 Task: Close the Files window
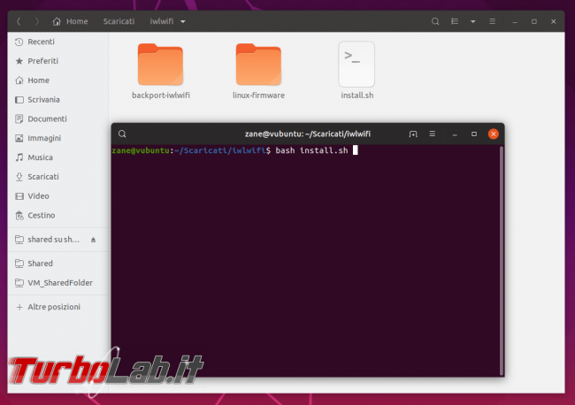pos(554,21)
